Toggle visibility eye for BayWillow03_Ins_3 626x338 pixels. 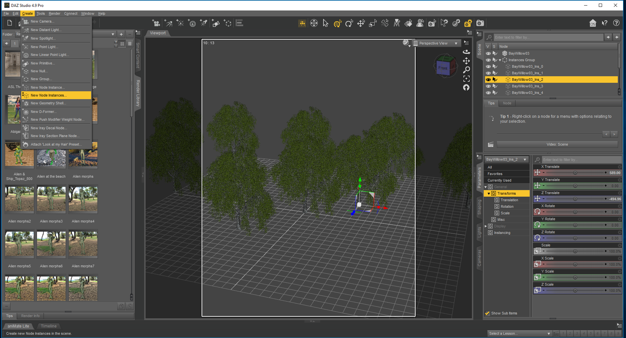click(x=488, y=86)
